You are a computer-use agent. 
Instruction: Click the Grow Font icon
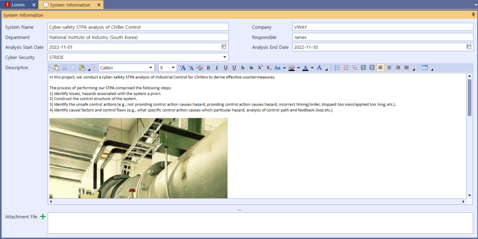point(183,68)
